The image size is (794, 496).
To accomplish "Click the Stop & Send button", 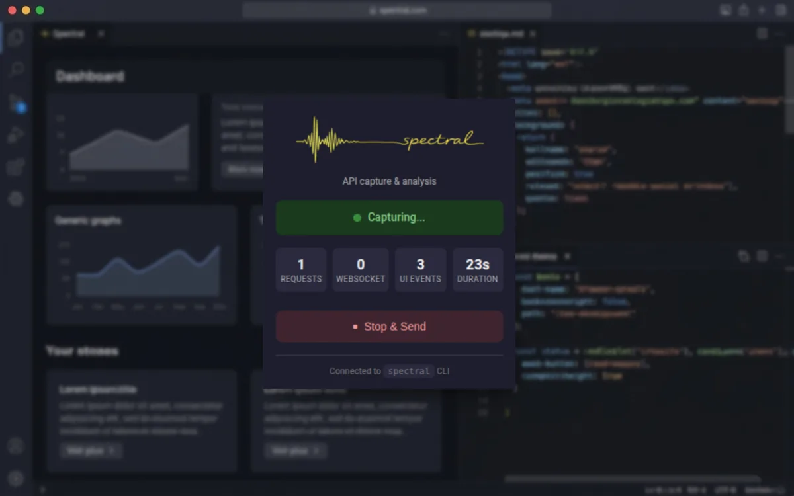I will [x=390, y=327].
